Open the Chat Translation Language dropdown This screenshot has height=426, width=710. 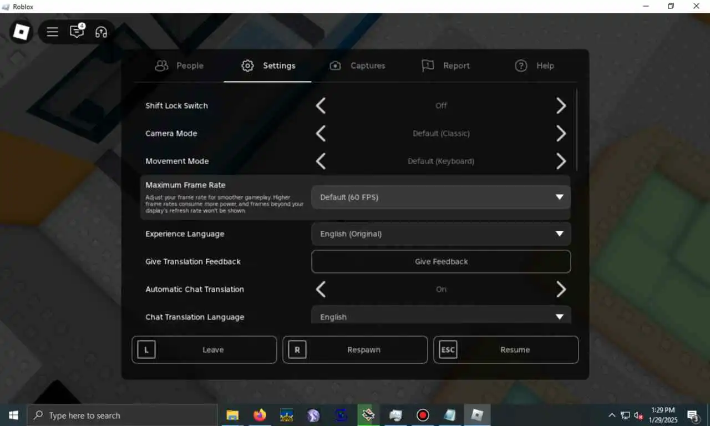pos(441,315)
